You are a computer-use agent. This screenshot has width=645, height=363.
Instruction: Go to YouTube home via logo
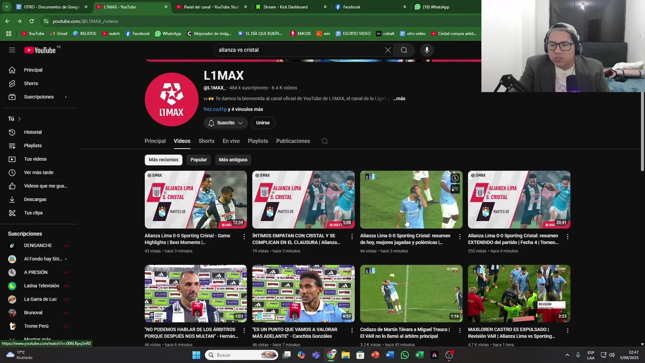tap(40, 50)
